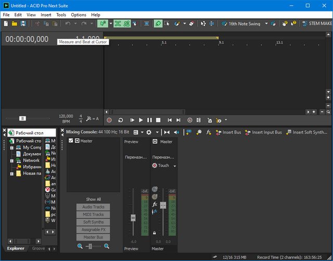Screen dimensions: 333x261
Task: Open the Master bus FX icon
Action: pyautogui.click(x=155, y=205)
